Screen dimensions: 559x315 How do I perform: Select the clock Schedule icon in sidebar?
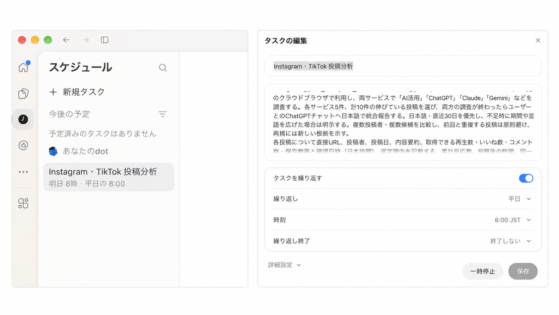[23, 119]
